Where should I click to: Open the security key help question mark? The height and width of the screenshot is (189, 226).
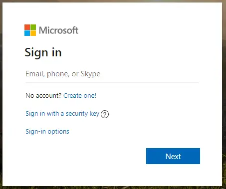click(105, 114)
